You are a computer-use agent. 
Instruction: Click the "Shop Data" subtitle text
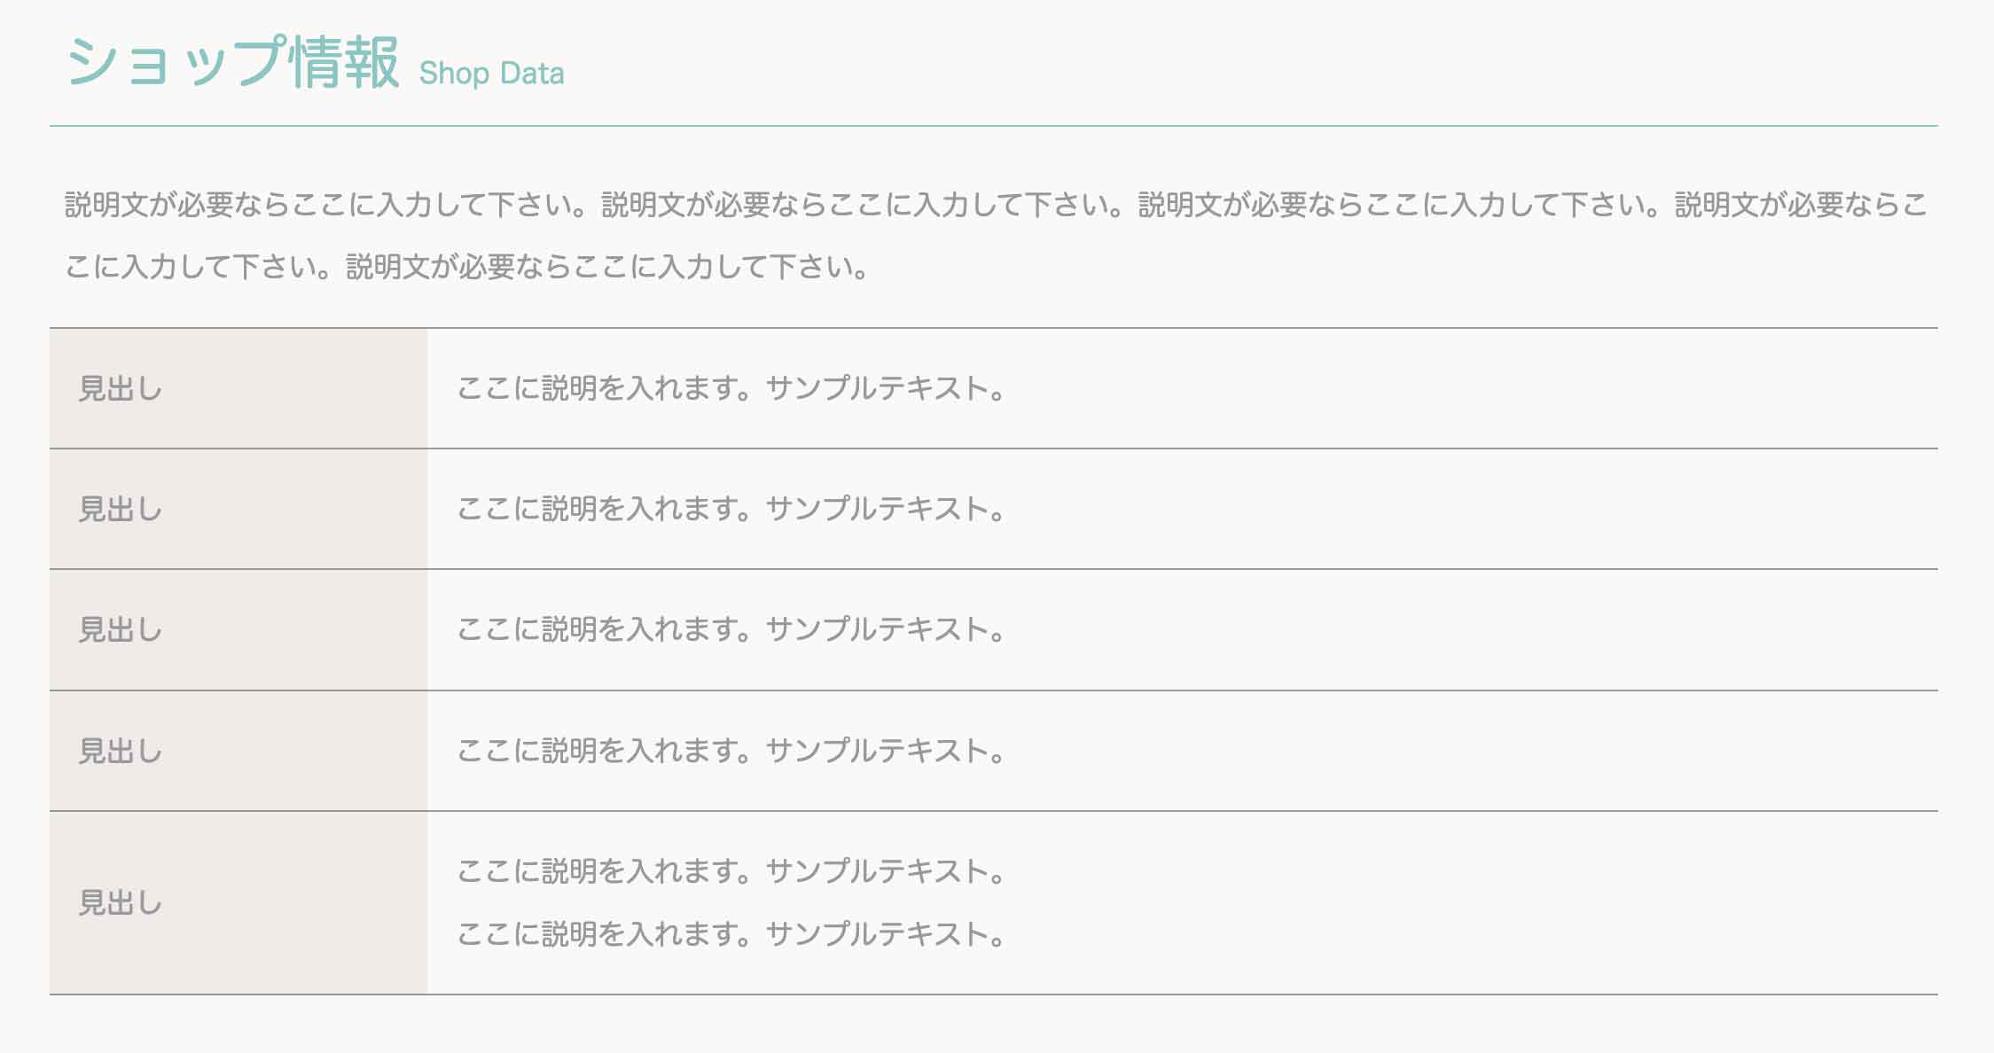coord(491,73)
